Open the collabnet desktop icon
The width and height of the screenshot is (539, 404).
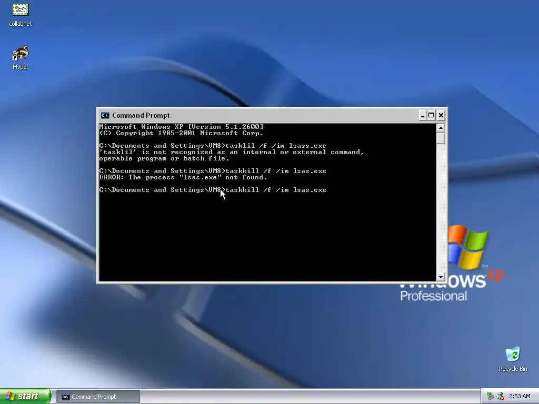point(21,14)
